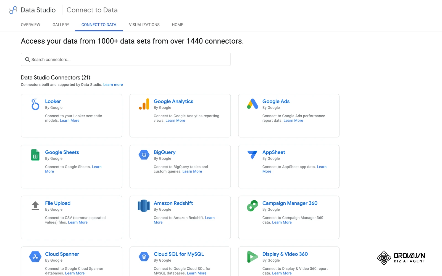Click Learn More in Amazon Redshift card
This screenshot has width=442, height=276.
[210, 218]
